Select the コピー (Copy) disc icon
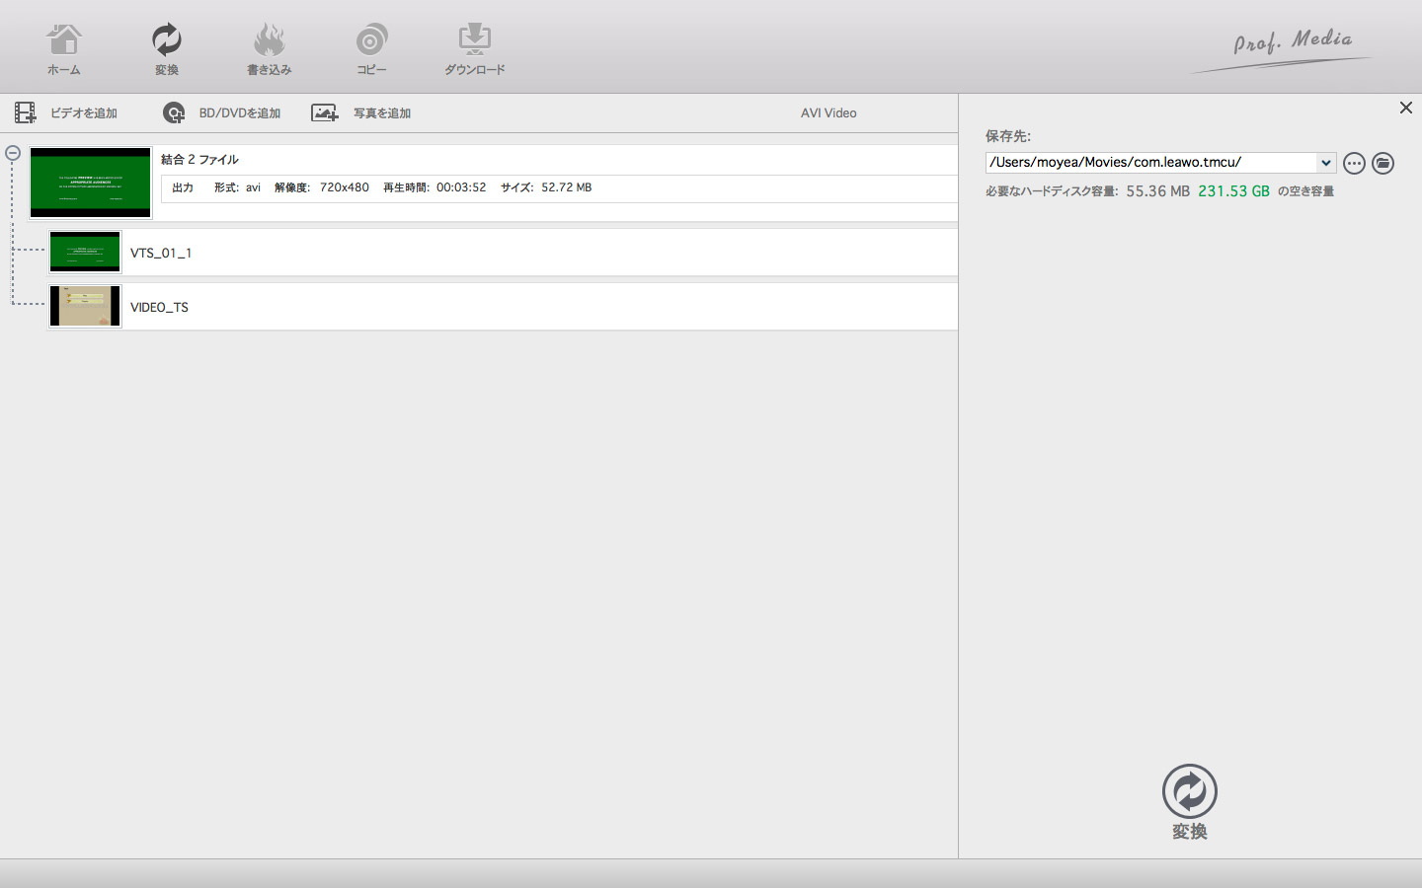The height and width of the screenshot is (888, 1422). tap(371, 48)
